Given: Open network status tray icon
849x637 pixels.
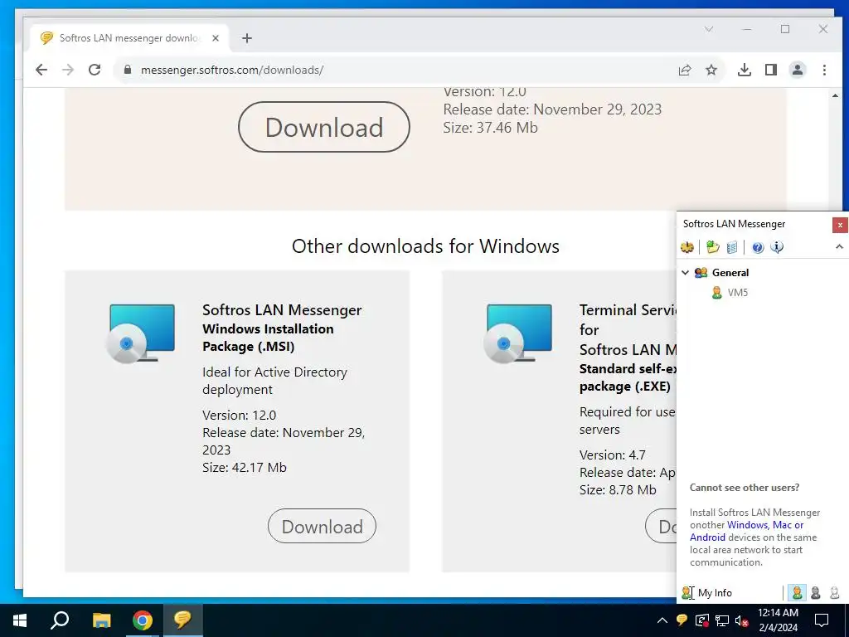Looking at the screenshot, I should point(722,620).
